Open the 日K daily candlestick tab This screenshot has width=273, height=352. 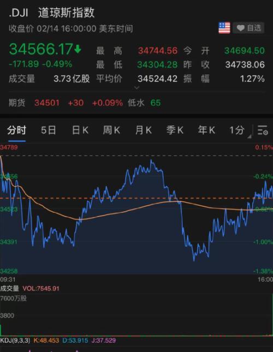point(80,130)
